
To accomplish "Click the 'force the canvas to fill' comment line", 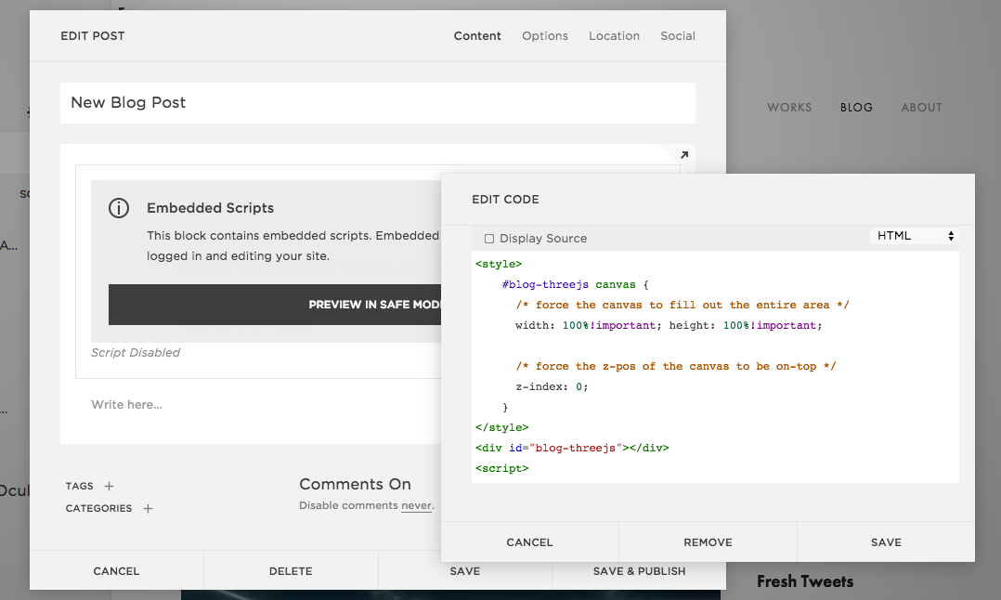I will pyautogui.click(x=682, y=305).
